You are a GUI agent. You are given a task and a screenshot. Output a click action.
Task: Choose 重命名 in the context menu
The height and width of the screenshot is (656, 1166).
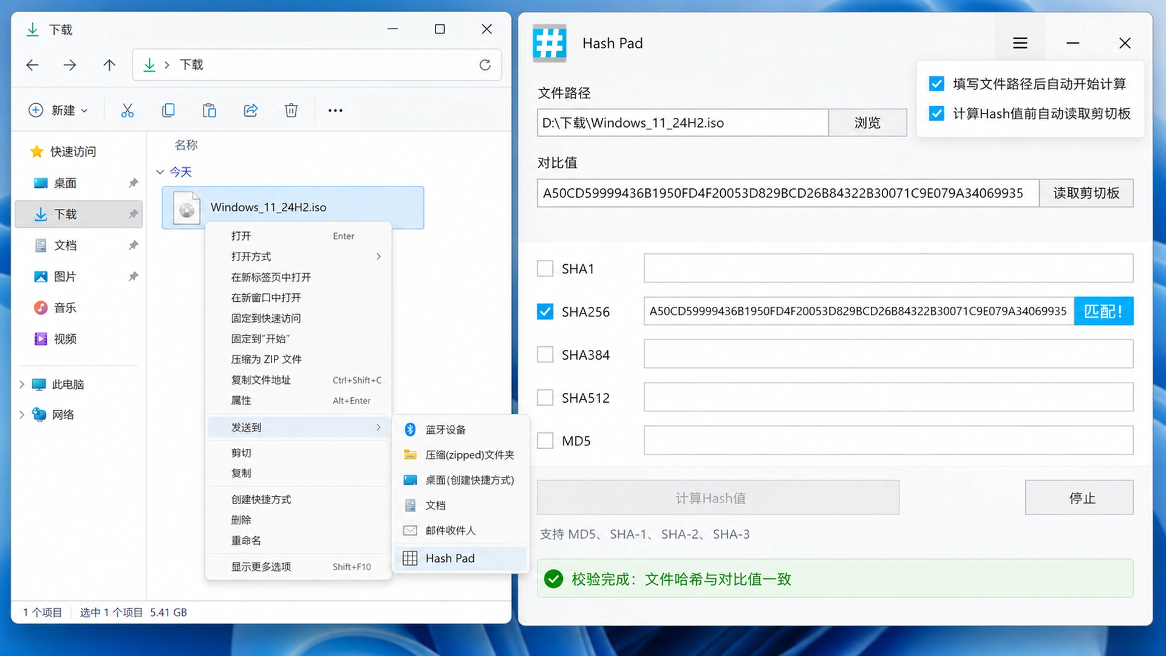click(x=299, y=541)
